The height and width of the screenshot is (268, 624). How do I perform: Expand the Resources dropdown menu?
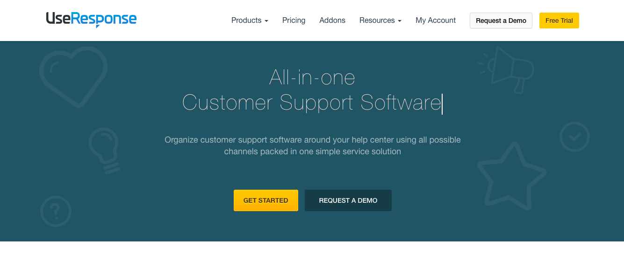[x=380, y=21]
